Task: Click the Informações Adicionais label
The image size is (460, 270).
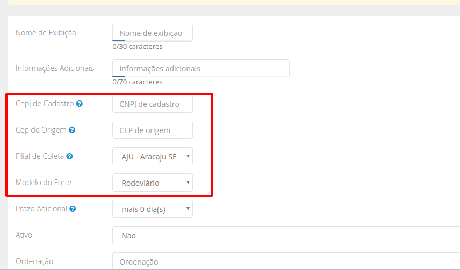Action: pos(55,68)
